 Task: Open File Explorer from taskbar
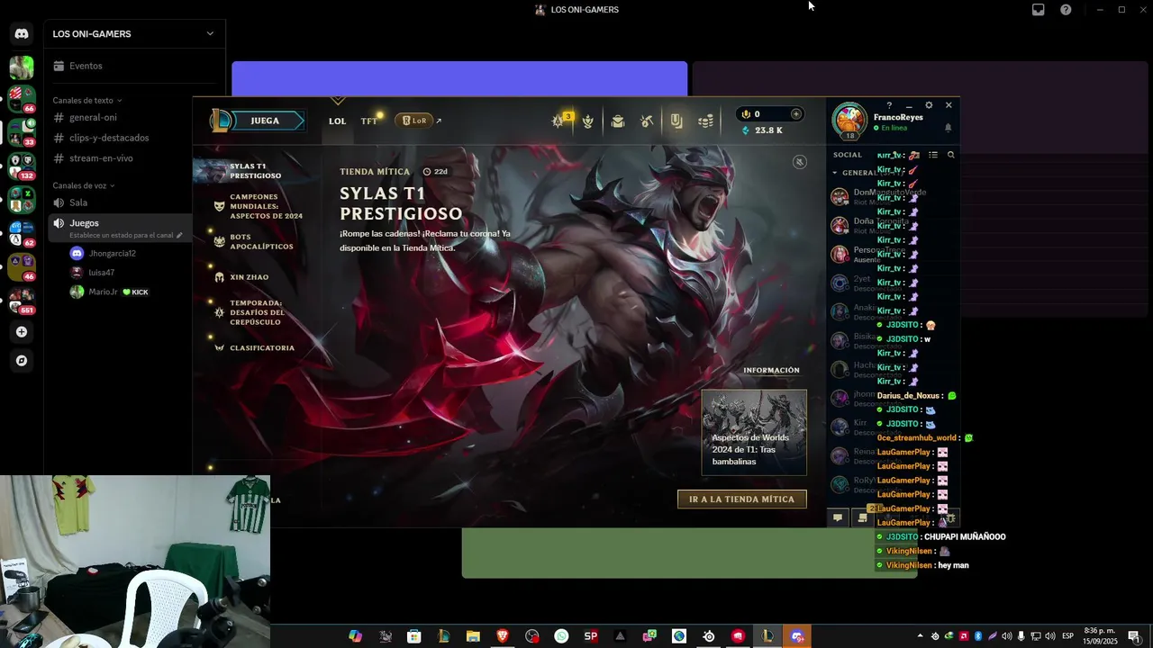[473, 636]
